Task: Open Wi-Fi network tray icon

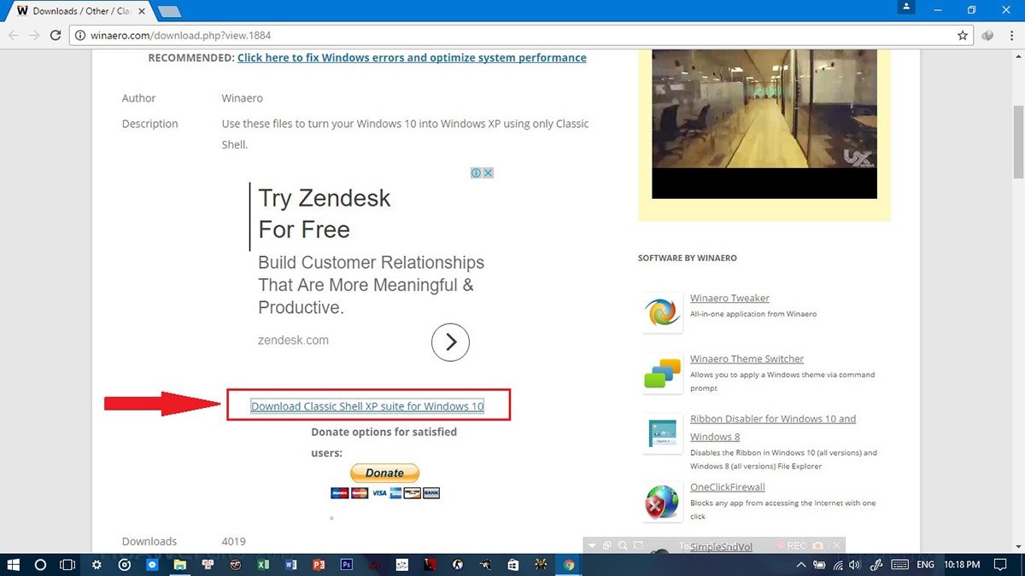Action: (838, 565)
